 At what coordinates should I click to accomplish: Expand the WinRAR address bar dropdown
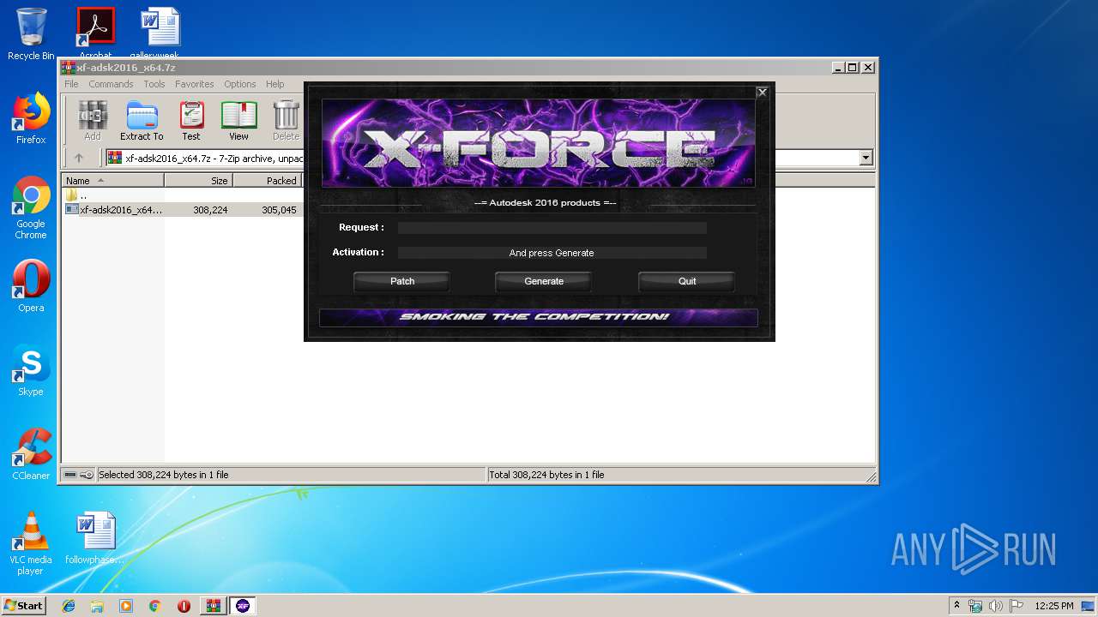[866, 158]
